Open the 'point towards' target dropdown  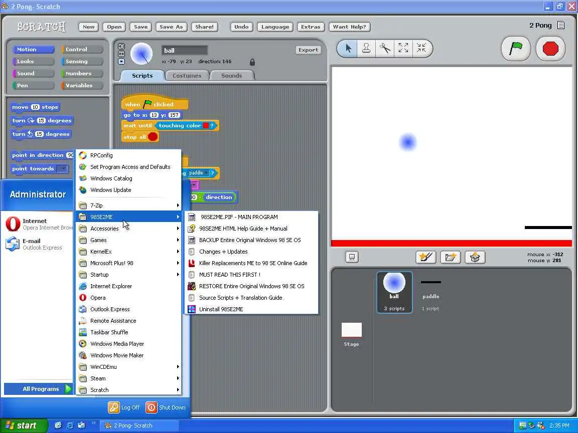[62, 168]
